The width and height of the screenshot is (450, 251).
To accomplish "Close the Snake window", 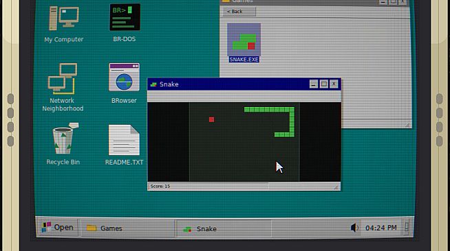I will click(334, 84).
